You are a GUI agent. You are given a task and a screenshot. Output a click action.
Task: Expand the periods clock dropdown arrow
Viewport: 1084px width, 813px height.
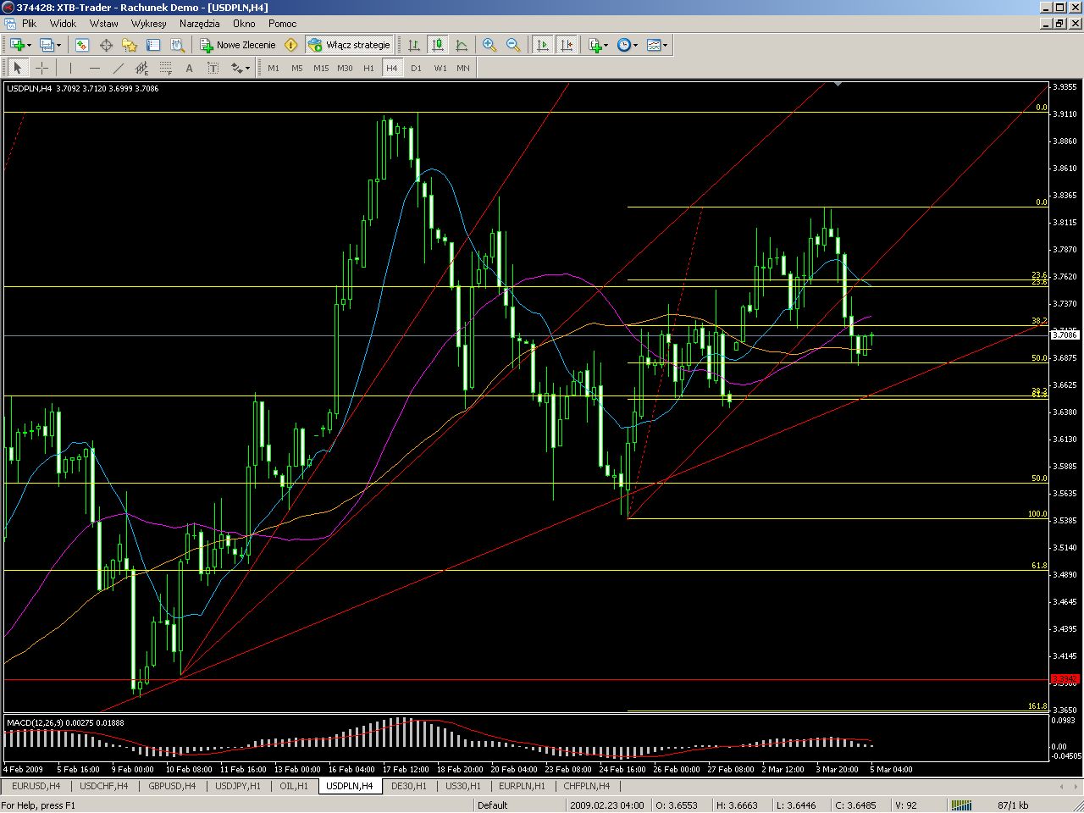[635, 45]
